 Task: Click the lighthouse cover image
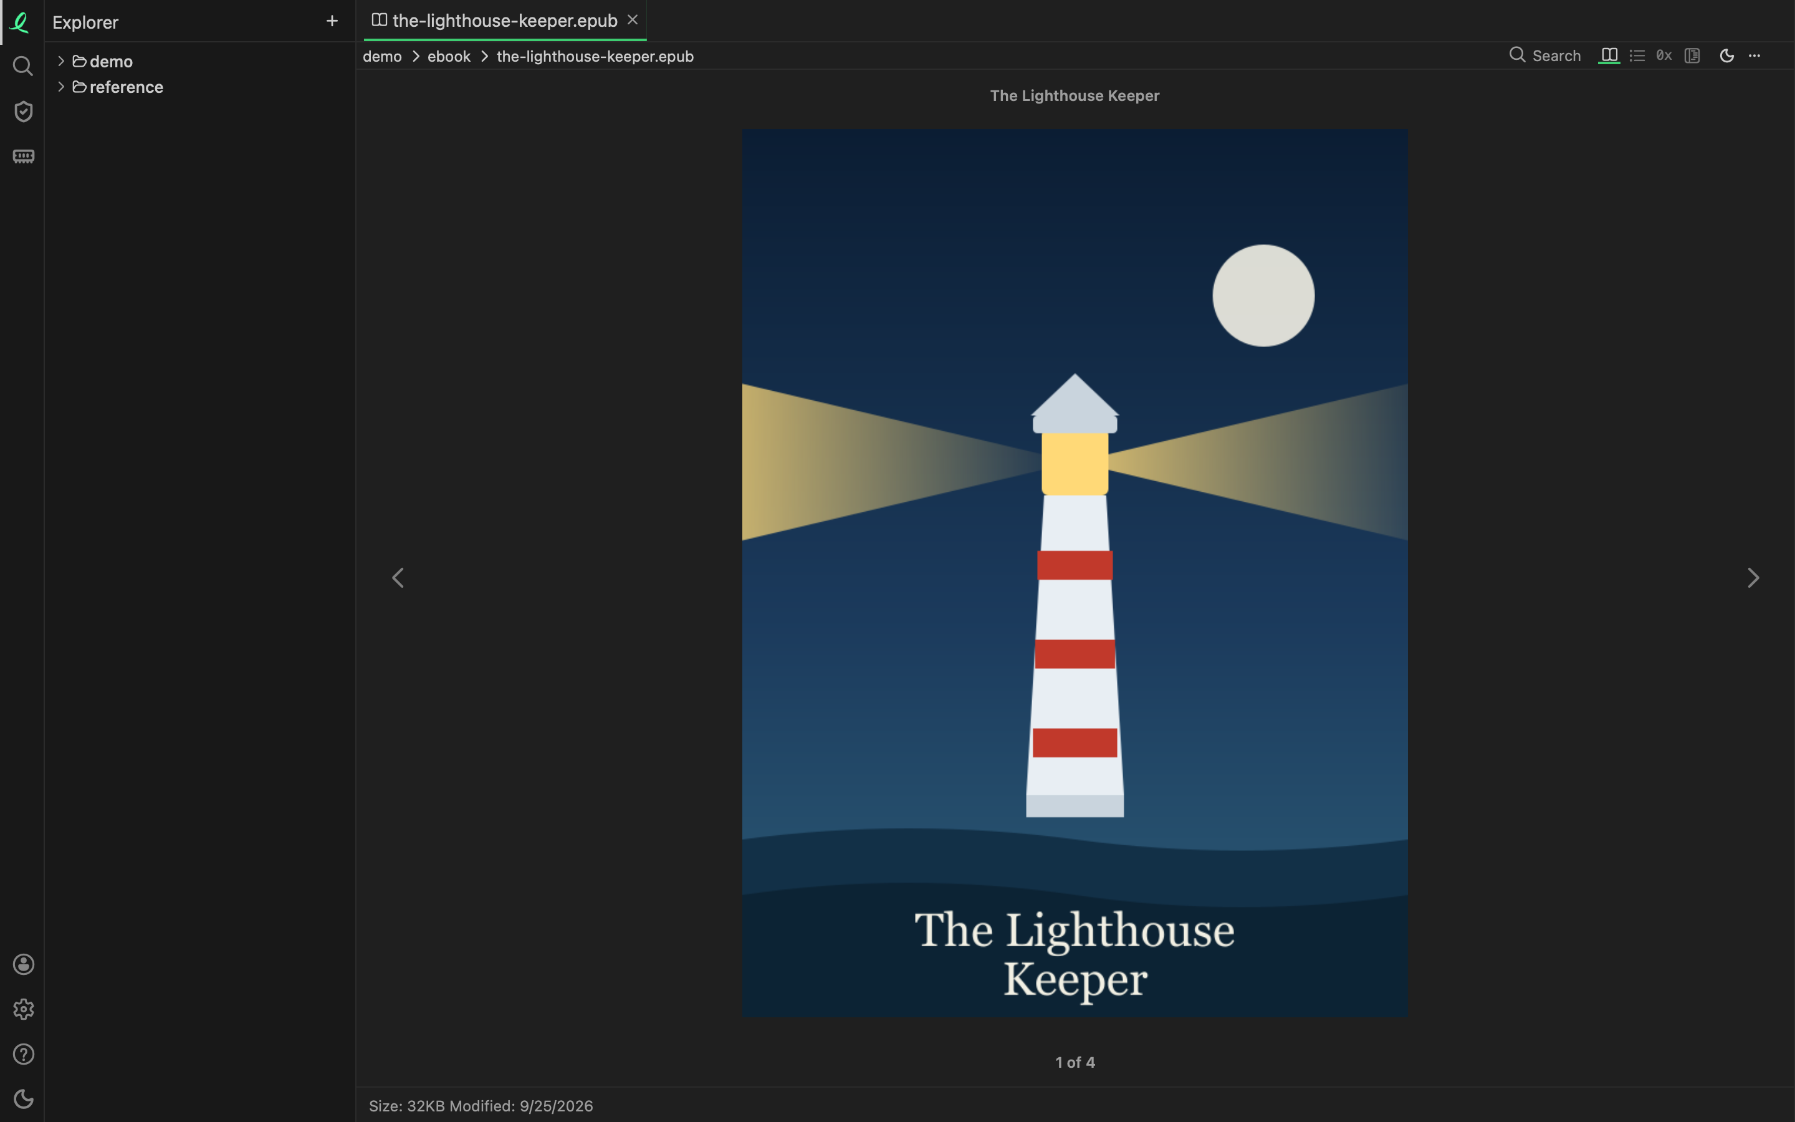[1075, 573]
